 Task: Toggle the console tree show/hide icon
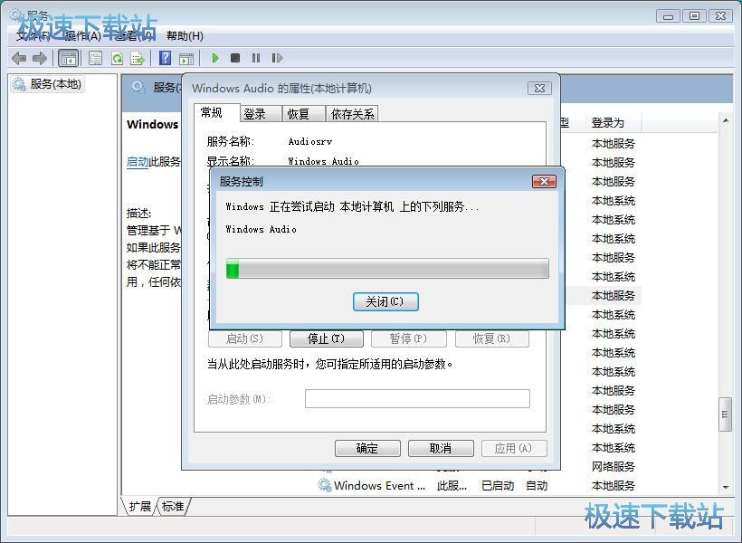point(68,58)
